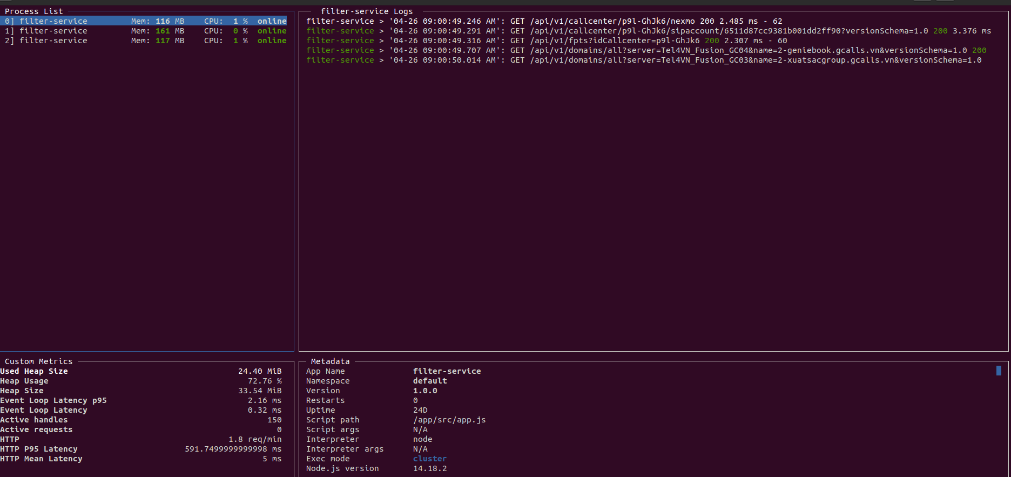Focus the Custom Metrics panel title

(38, 361)
